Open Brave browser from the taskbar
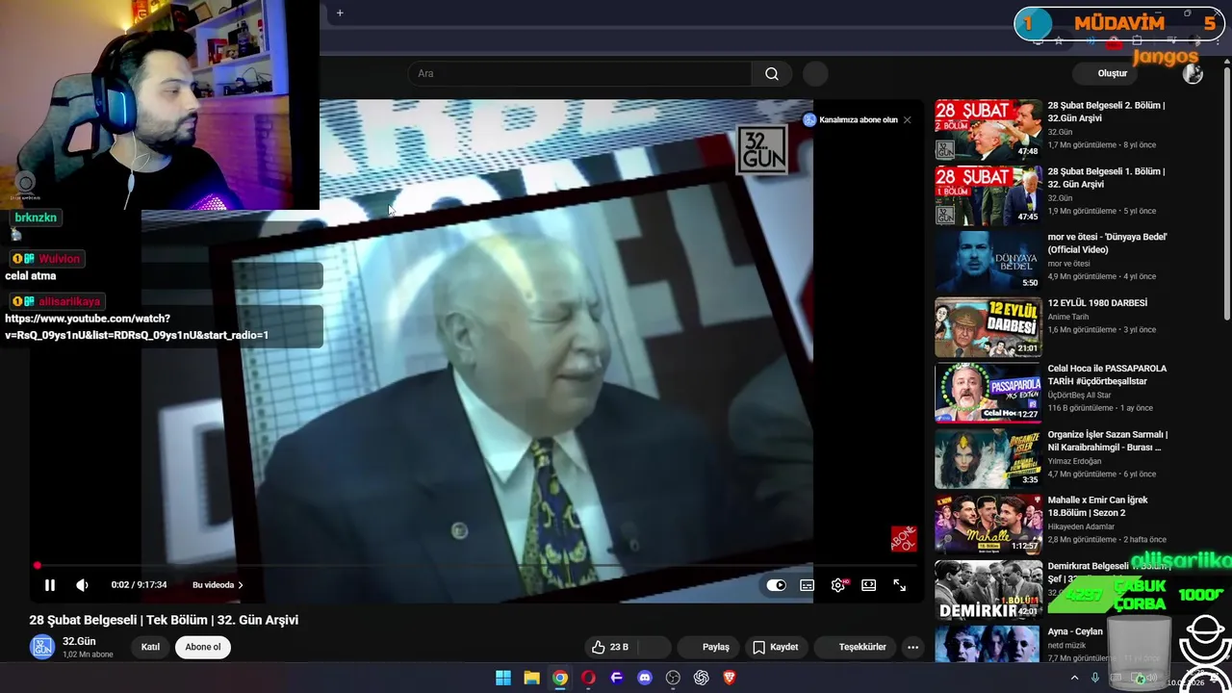This screenshot has height=693, width=1232. click(x=730, y=678)
